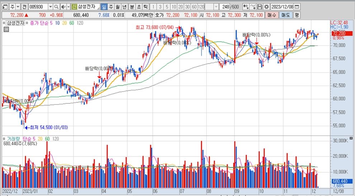
Task: Click the 호가 quote label
Action: (159, 15)
